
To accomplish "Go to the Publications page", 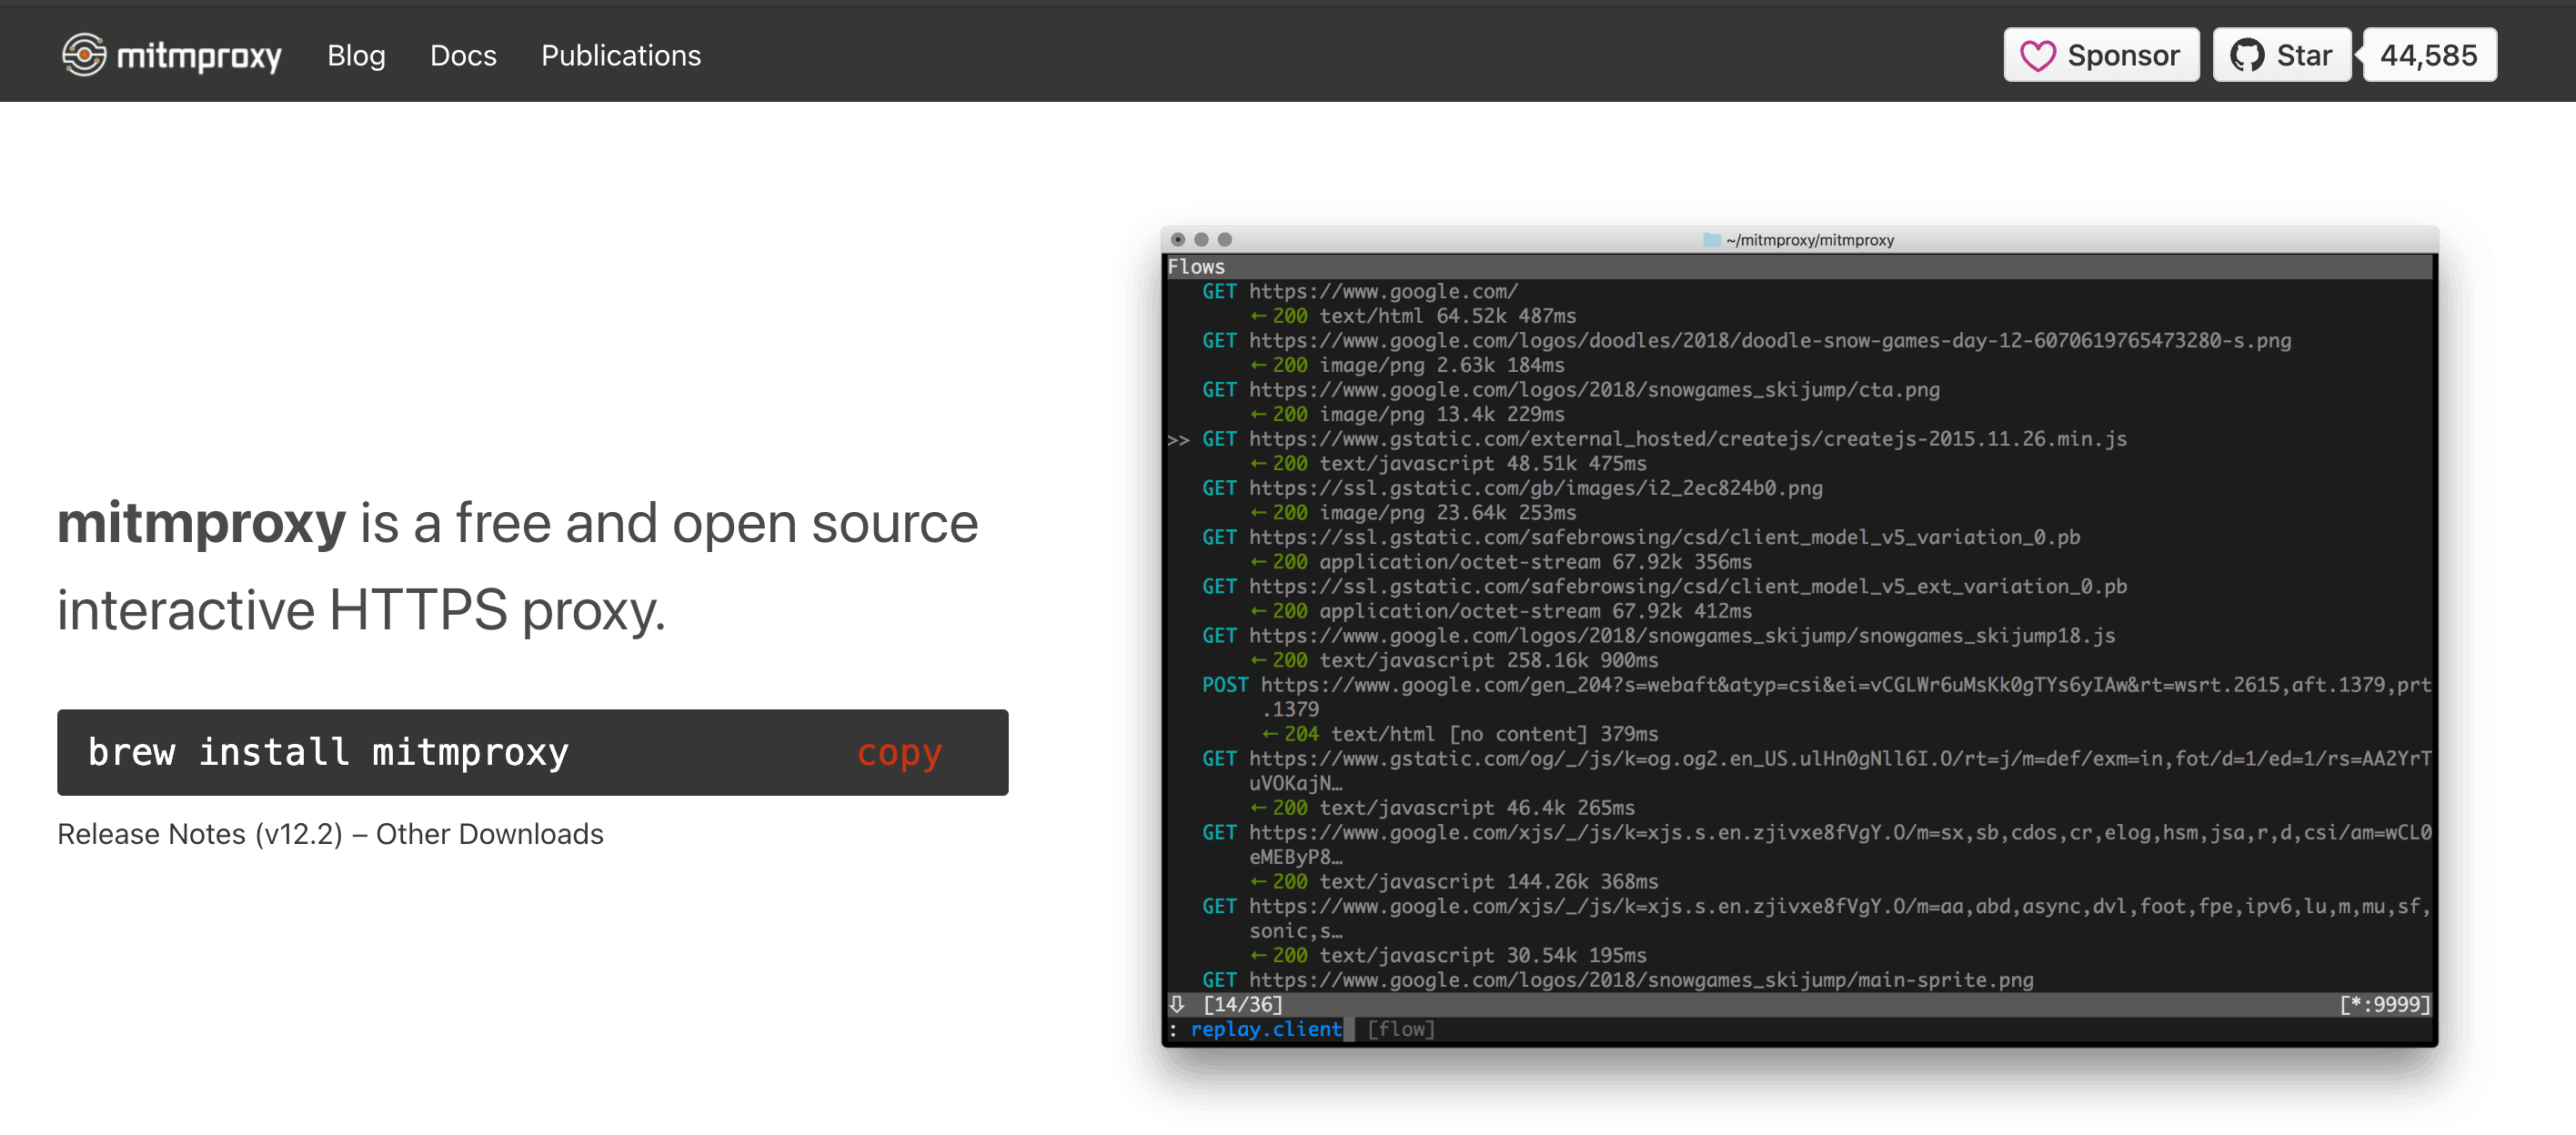I will click(621, 55).
